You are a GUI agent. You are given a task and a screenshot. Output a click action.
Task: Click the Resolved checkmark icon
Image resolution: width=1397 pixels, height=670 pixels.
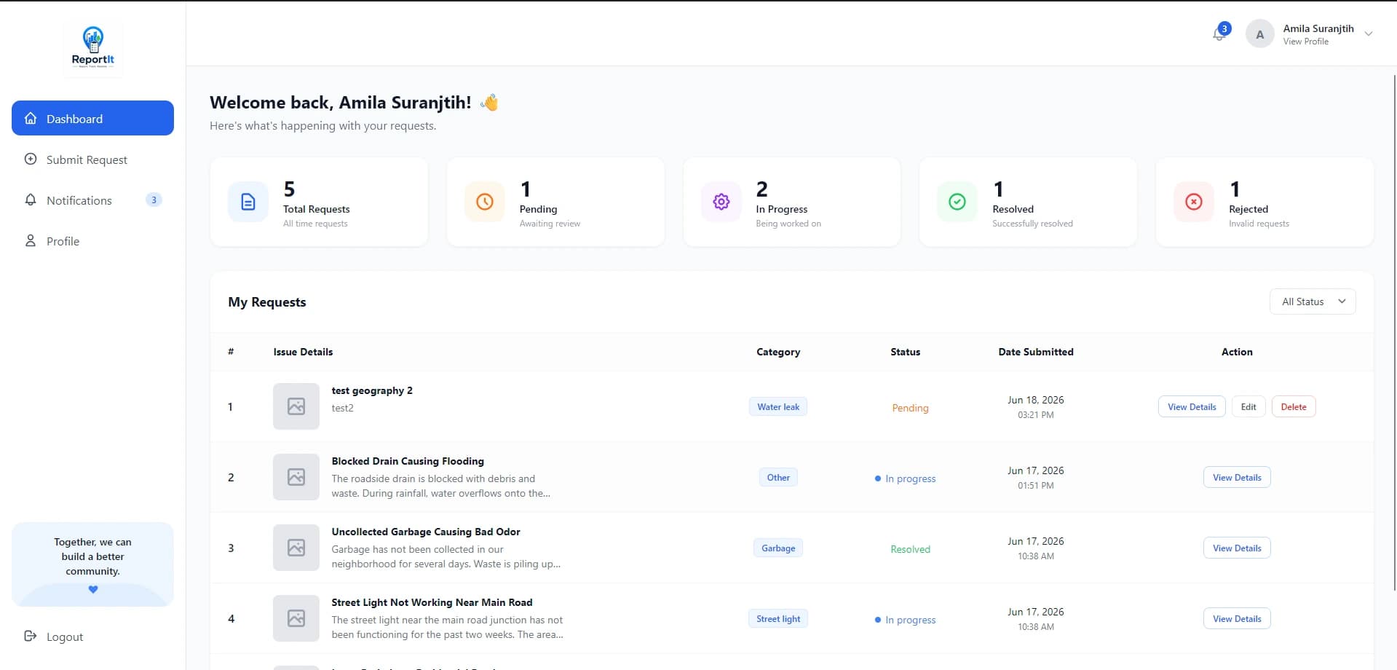(957, 202)
